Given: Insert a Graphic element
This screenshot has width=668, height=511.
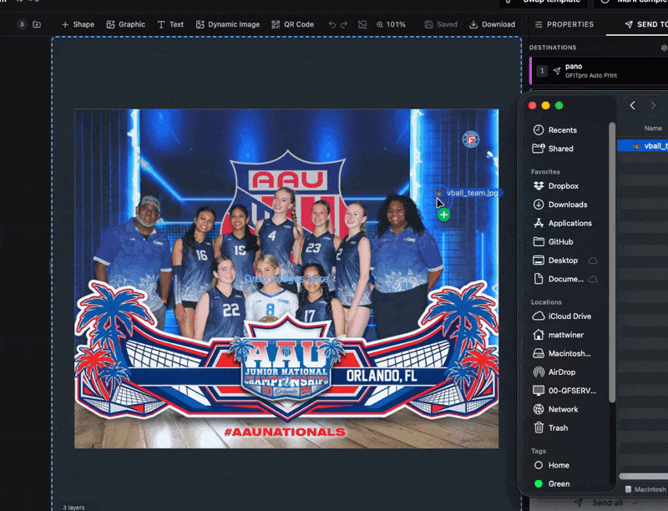Looking at the screenshot, I should [126, 25].
